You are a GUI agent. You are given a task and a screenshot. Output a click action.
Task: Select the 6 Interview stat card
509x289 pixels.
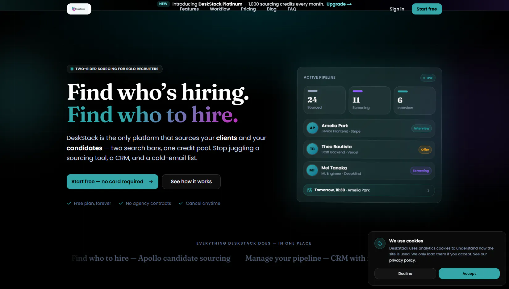pyautogui.click(x=415, y=100)
